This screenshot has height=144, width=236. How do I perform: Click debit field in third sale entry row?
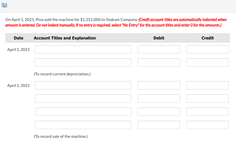[x=159, y=112]
